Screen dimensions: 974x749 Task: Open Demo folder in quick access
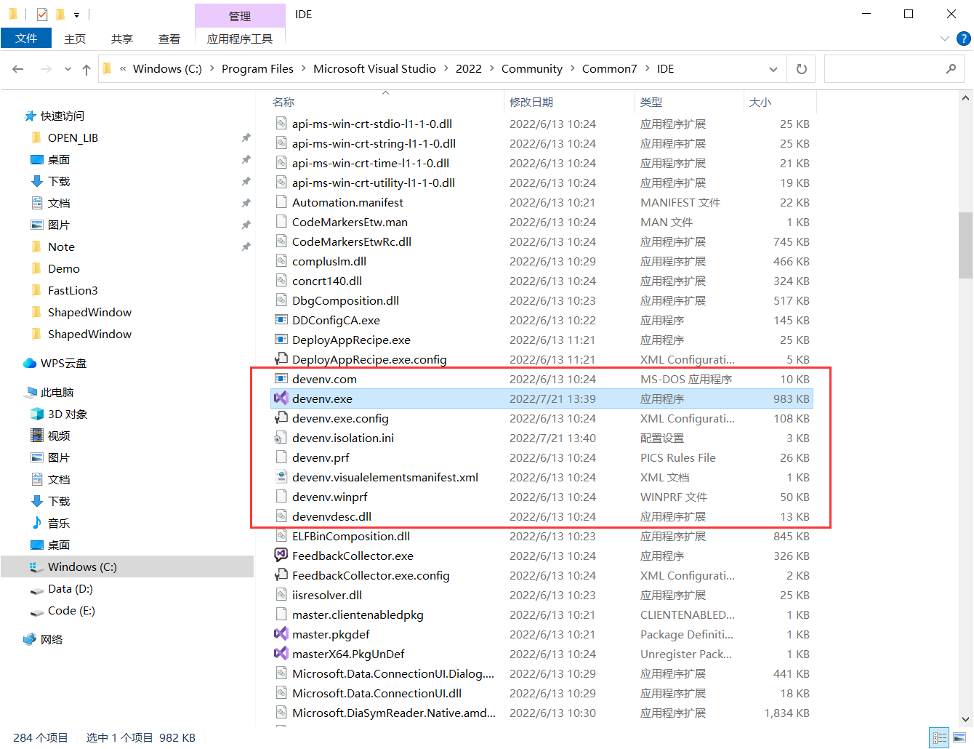click(x=64, y=268)
